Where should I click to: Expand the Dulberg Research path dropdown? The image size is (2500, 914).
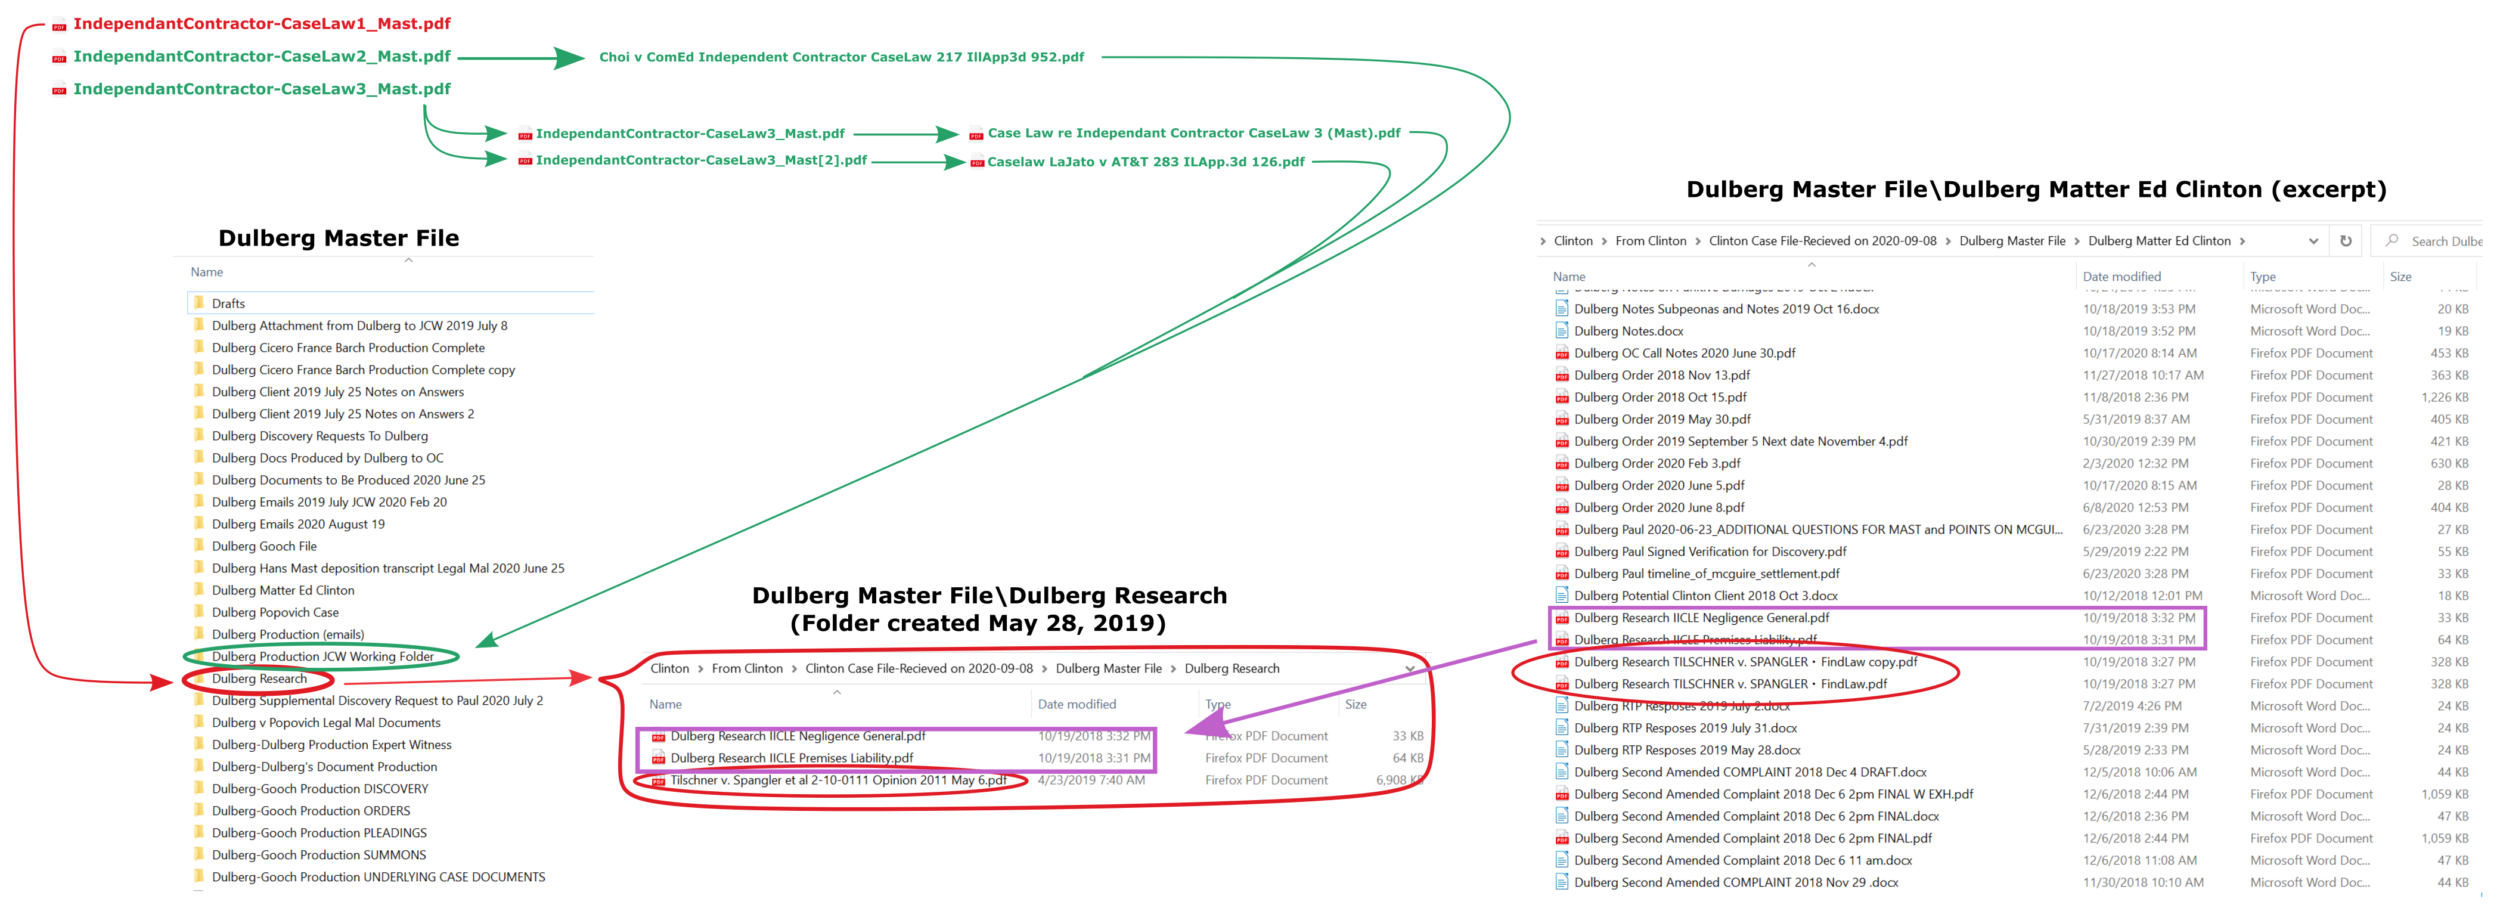[1409, 668]
